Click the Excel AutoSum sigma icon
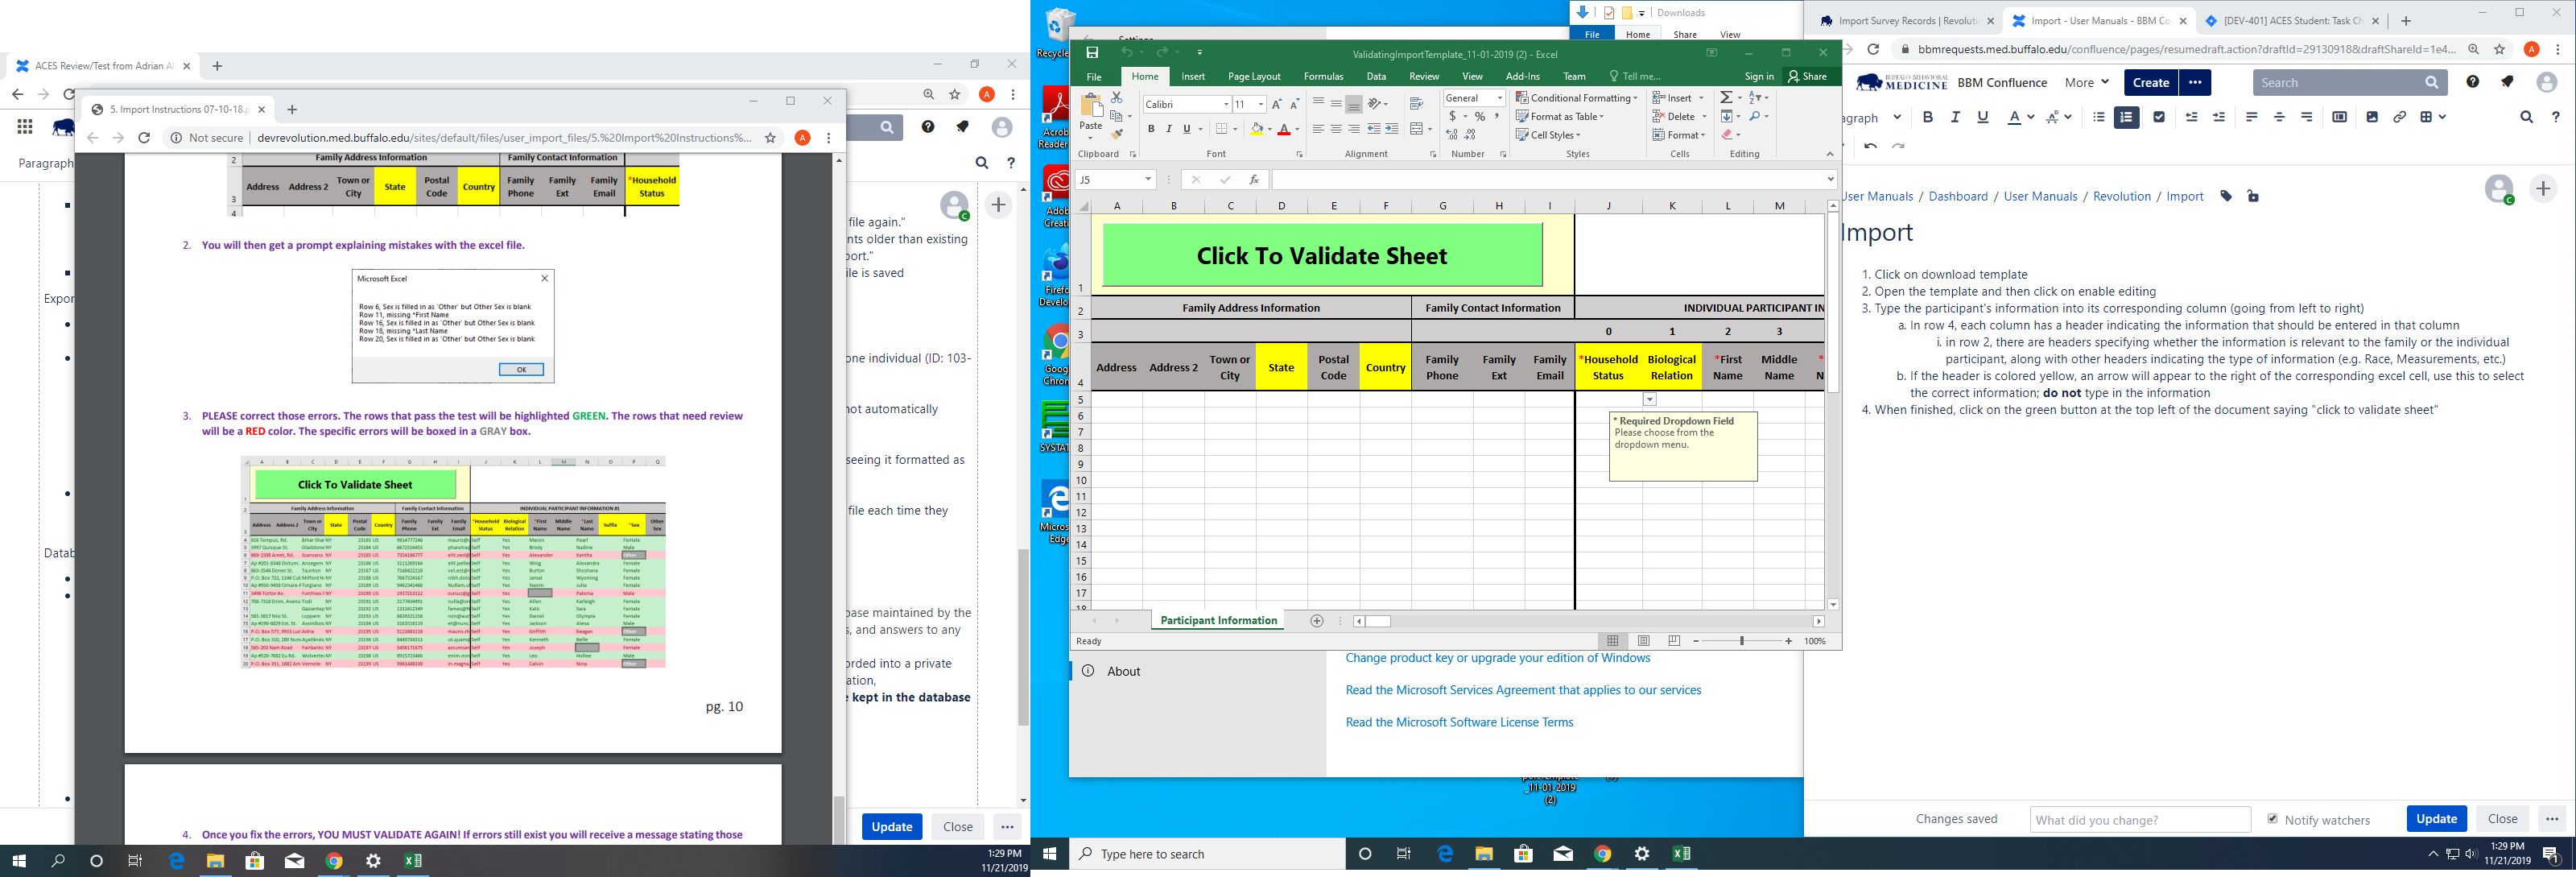The image size is (2576, 877). click(1726, 97)
